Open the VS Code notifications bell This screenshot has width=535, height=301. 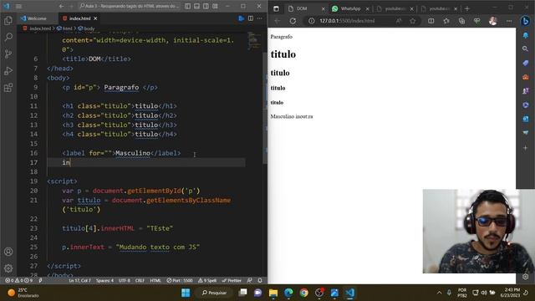(260, 281)
